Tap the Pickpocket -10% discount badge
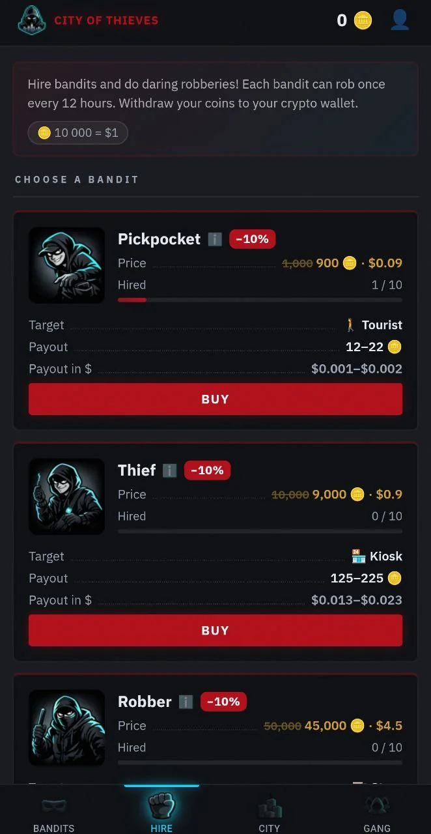Viewport: 431px width, 834px height. click(x=252, y=239)
